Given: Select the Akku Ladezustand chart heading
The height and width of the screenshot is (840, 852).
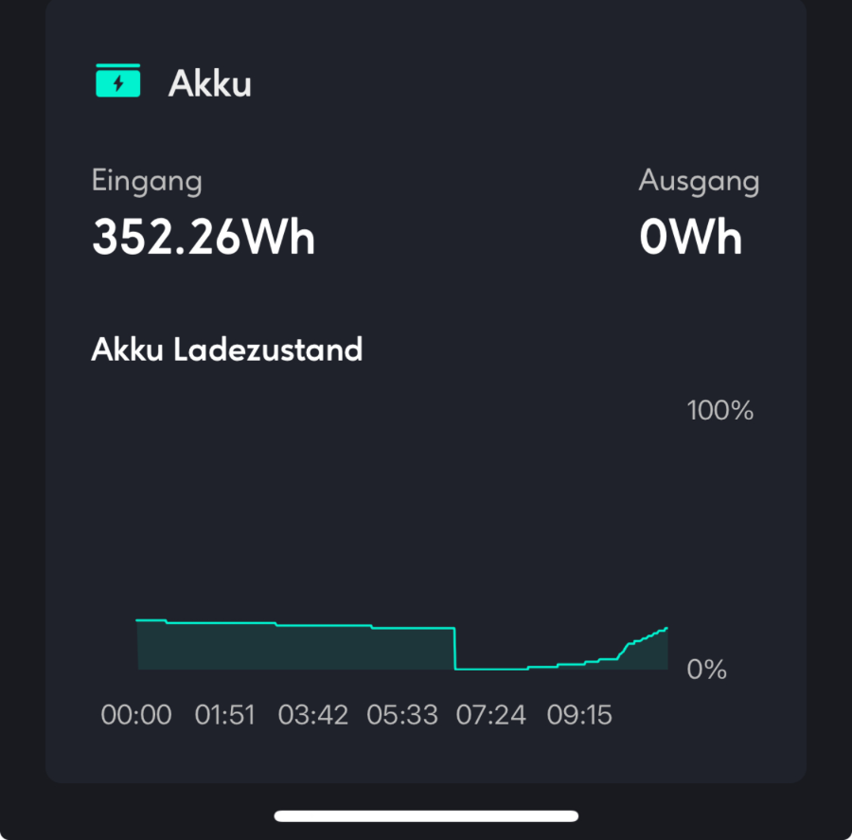Looking at the screenshot, I should (226, 349).
